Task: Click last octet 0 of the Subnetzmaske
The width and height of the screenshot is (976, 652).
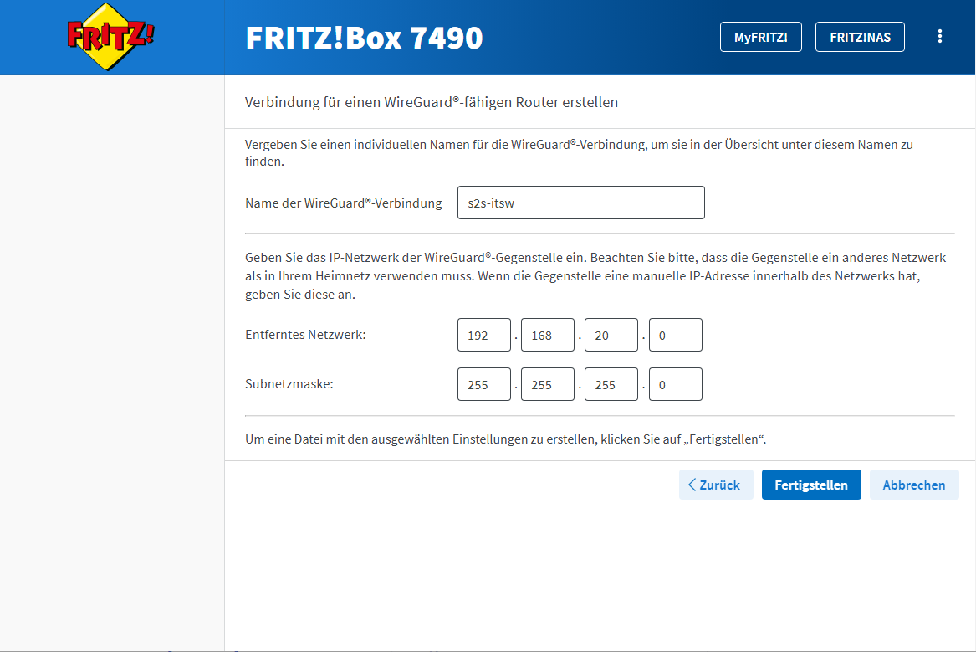Action: pyautogui.click(x=675, y=384)
